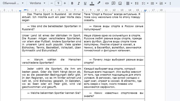Open the text color picker
The image size is (180, 101).
(92, 3)
